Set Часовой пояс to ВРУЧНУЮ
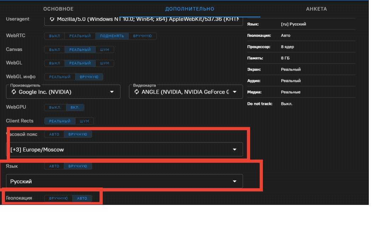The height and width of the screenshot is (225, 378). (x=78, y=134)
